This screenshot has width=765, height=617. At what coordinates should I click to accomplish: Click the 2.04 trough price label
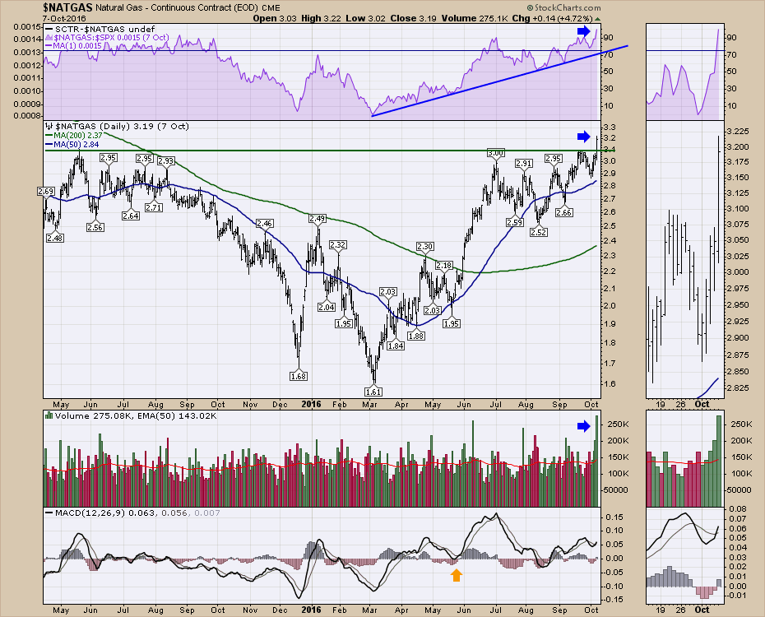[327, 307]
